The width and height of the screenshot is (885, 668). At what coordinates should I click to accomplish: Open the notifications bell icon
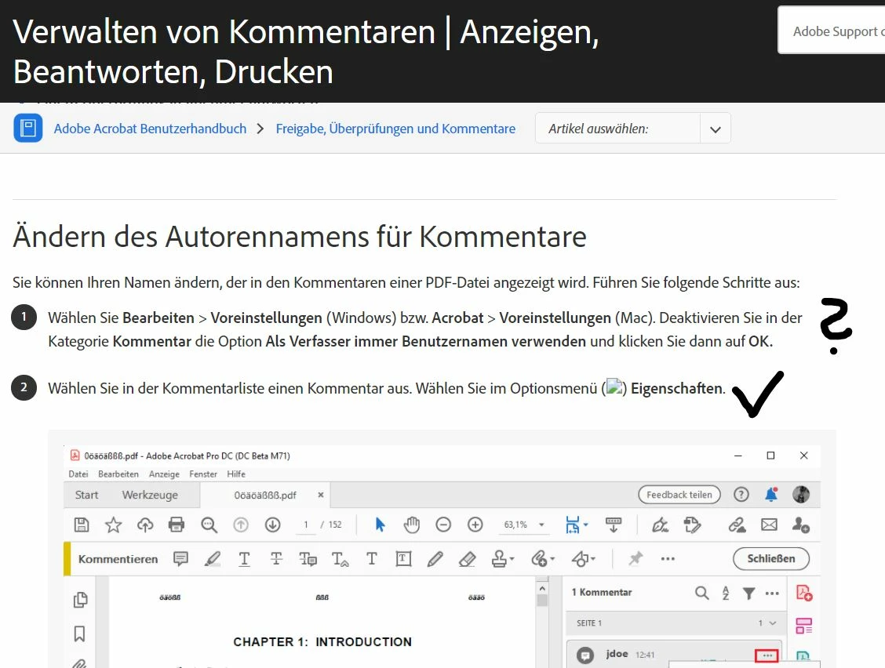(x=771, y=495)
